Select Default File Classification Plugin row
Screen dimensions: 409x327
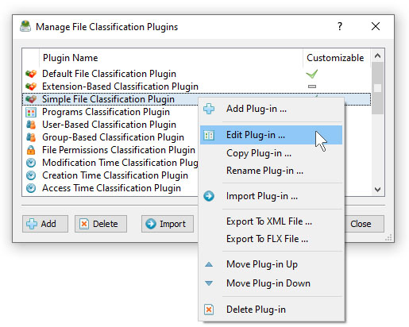[196, 74]
